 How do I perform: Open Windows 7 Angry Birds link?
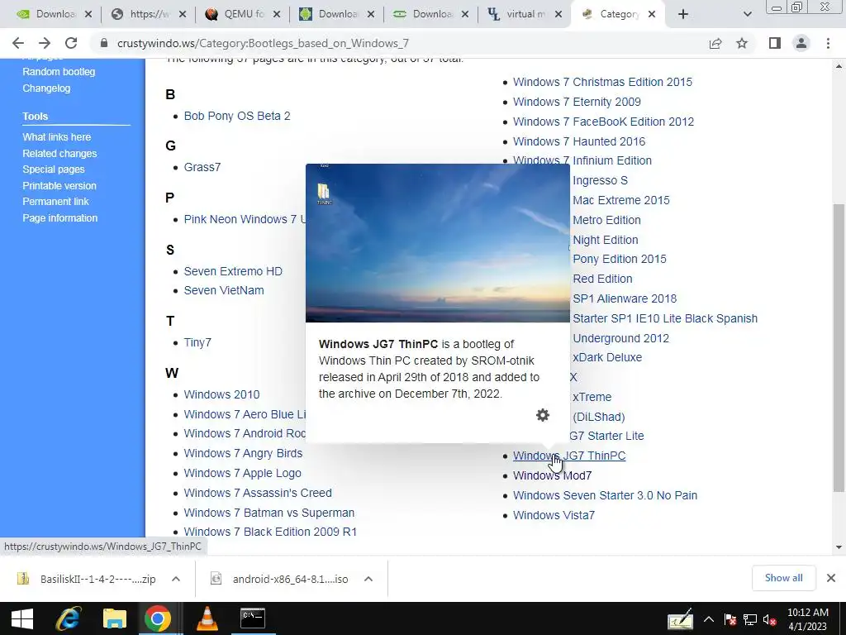[243, 454]
